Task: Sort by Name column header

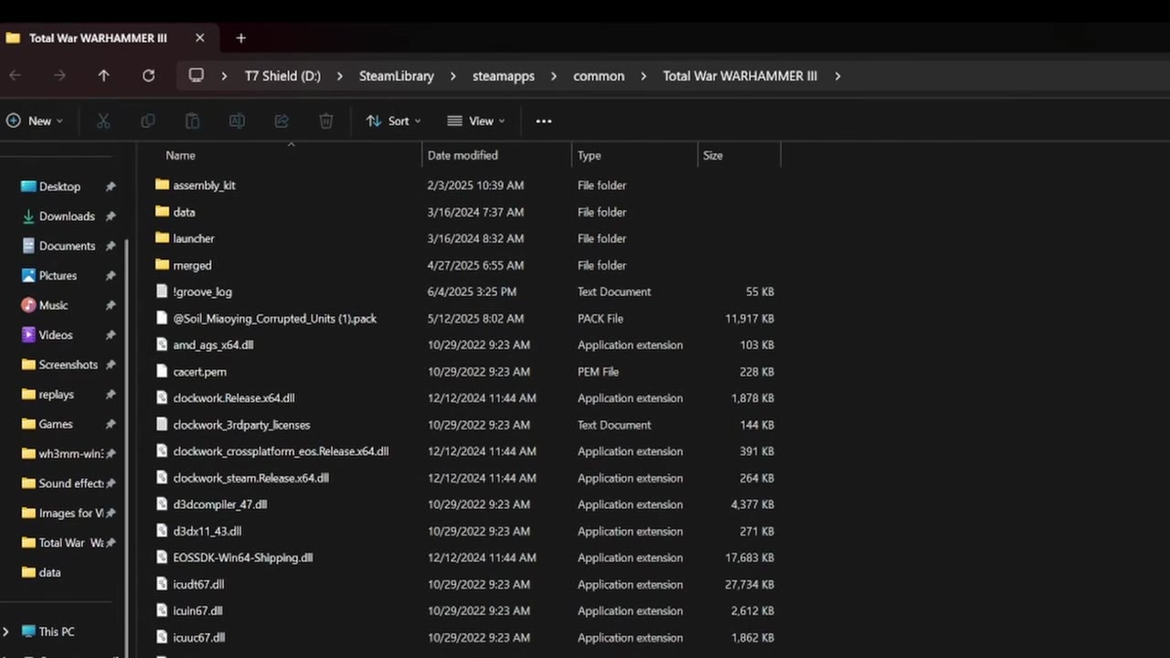Action: coord(180,155)
